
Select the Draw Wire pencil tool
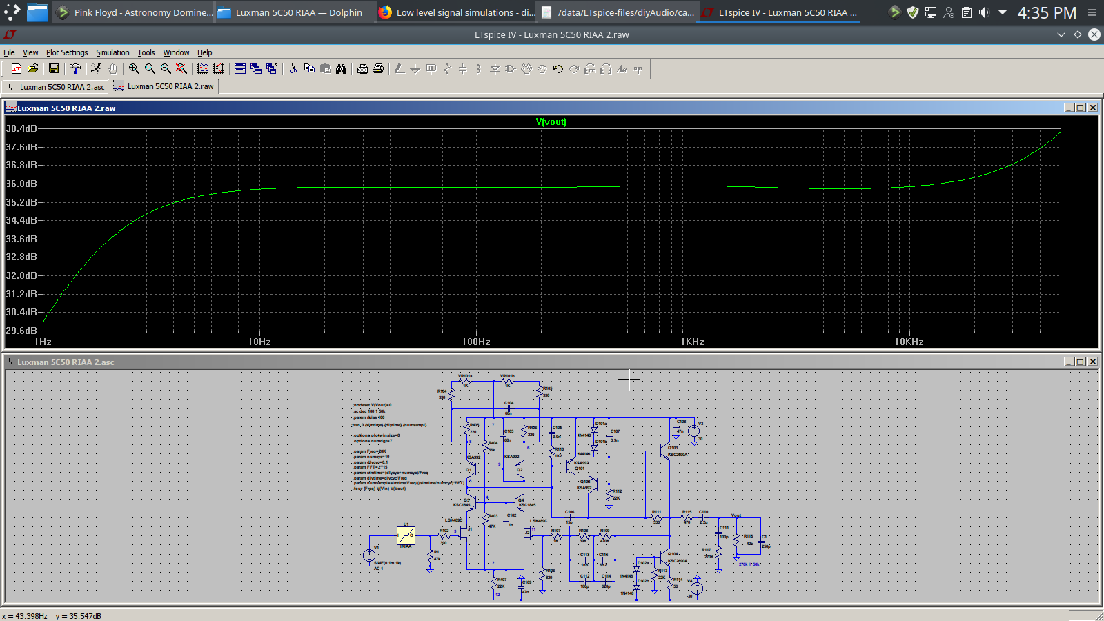400,68
